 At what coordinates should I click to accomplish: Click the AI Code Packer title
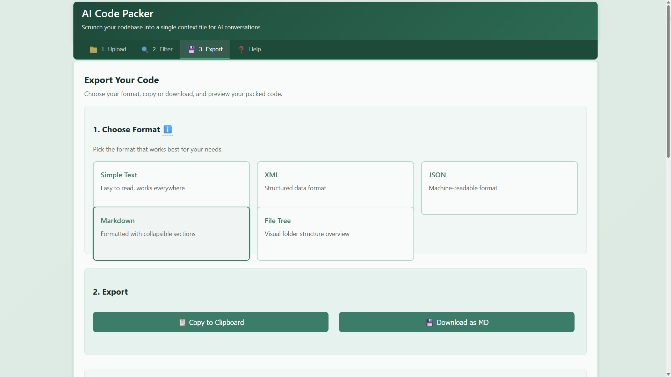(117, 14)
